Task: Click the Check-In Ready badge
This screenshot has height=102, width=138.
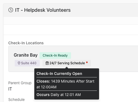Action: coord(55,56)
